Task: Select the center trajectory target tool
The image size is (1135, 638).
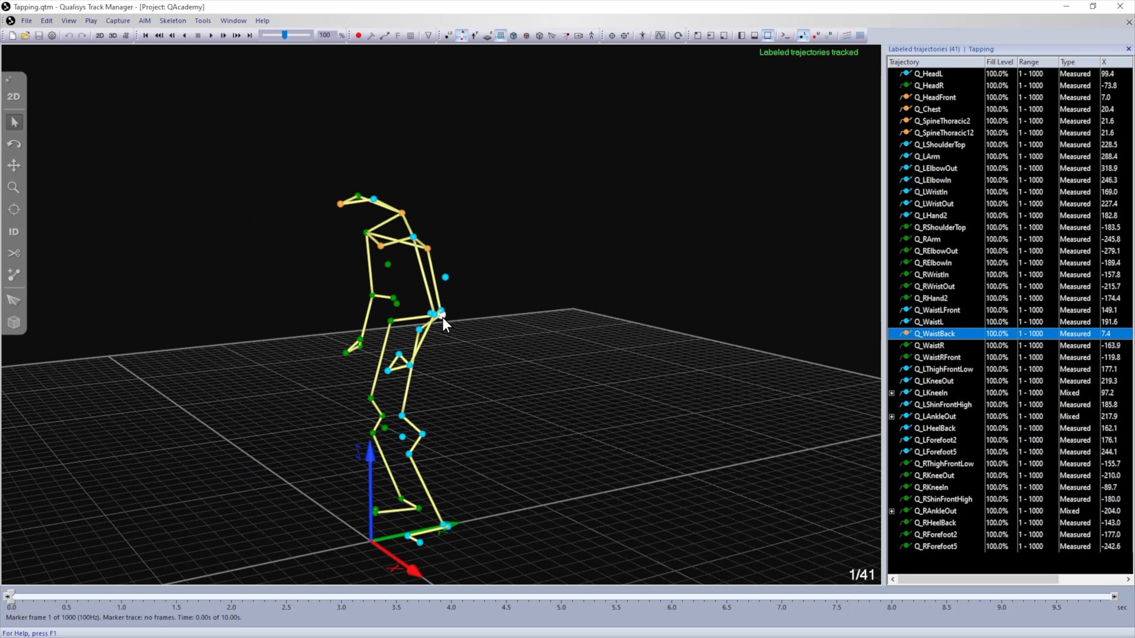Action: 14,210
